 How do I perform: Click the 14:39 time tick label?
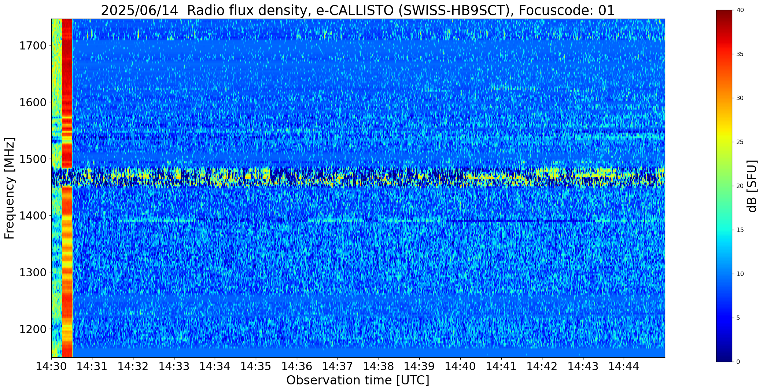click(419, 366)
